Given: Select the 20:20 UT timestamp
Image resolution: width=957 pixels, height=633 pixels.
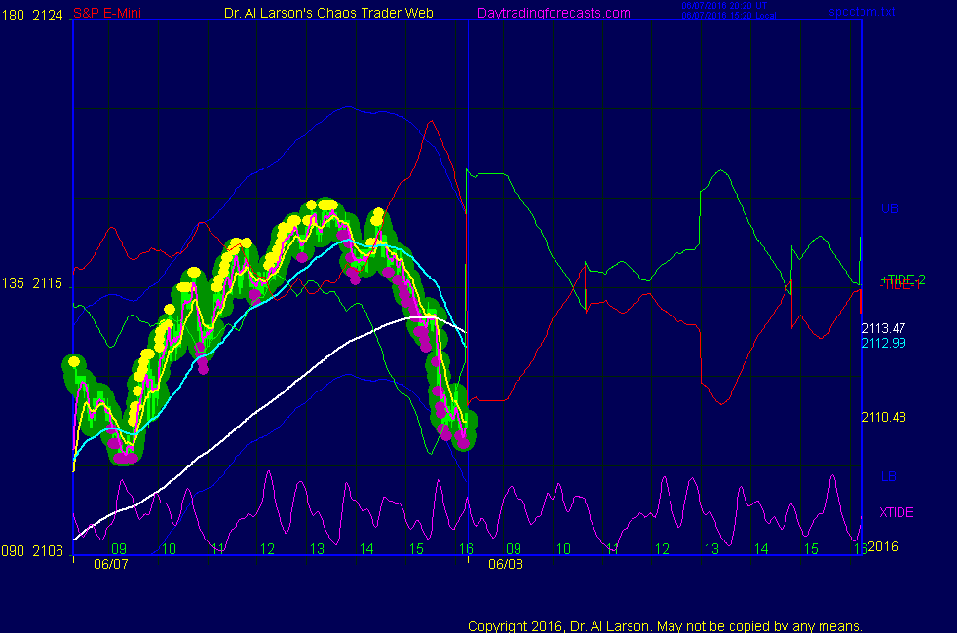Looking at the screenshot, I should pyautogui.click(x=724, y=6).
